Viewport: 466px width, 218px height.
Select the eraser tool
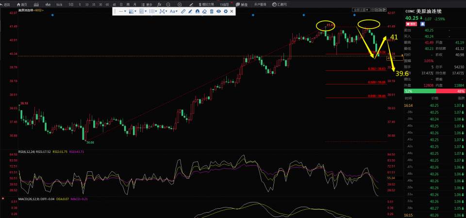click(204, 11)
